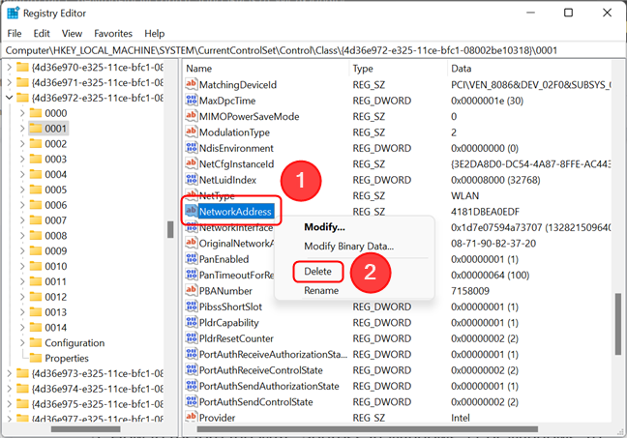The height and width of the screenshot is (438, 627).
Task: Open the Edit menu
Action: click(42, 34)
